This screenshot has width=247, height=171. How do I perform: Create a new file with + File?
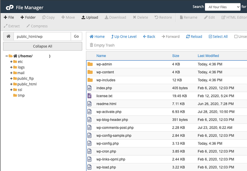click(x=9, y=17)
